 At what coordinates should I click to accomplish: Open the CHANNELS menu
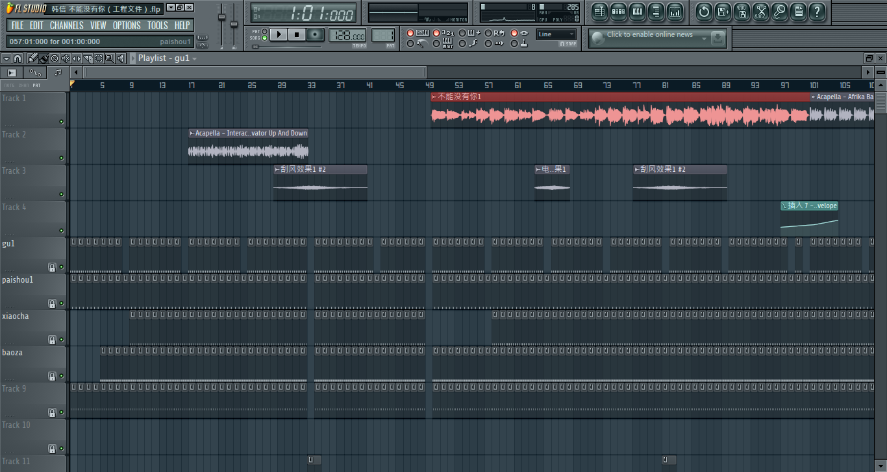click(66, 25)
